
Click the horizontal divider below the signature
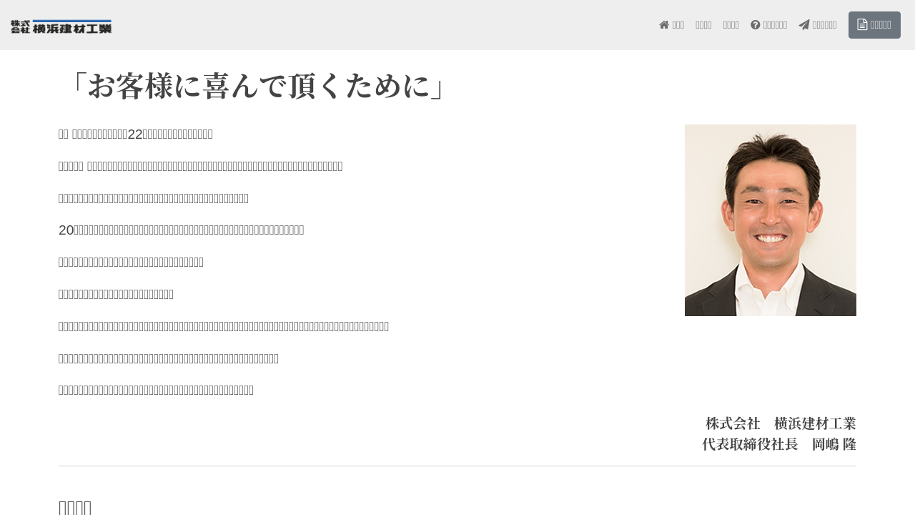[457, 466]
